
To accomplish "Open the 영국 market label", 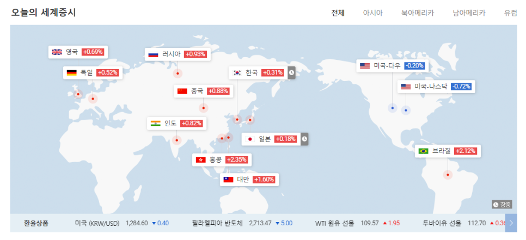I will [x=78, y=52].
